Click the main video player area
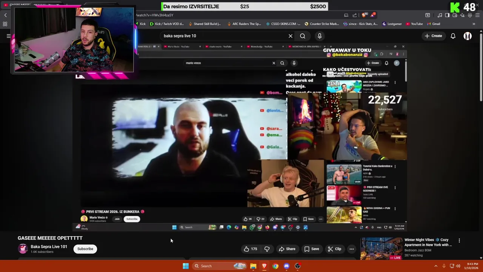This screenshot has width=483, height=272. pos(240,137)
